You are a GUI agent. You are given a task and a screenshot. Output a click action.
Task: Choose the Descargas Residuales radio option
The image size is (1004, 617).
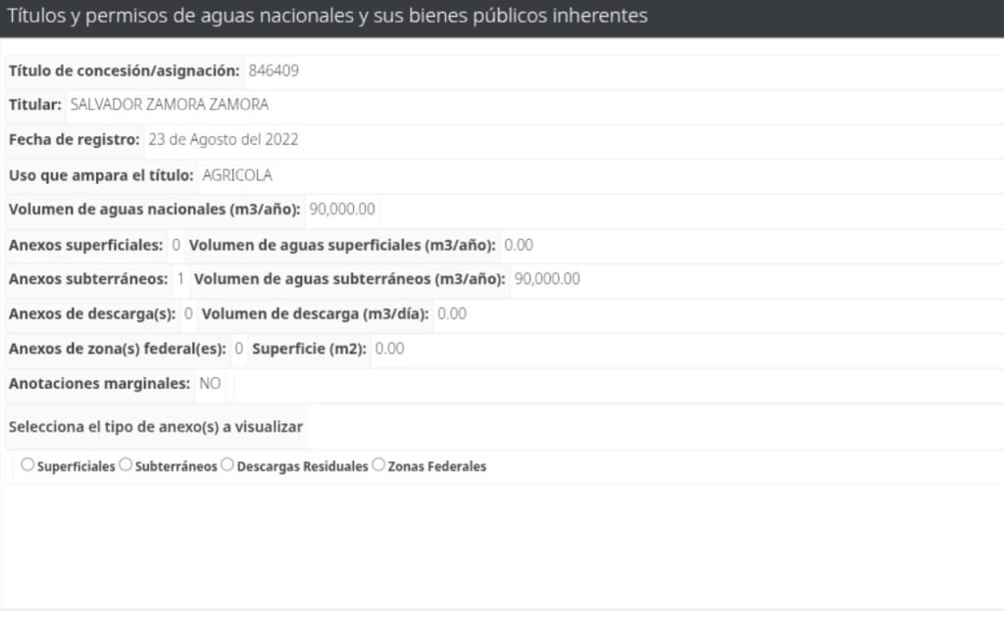click(x=227, y=465)
